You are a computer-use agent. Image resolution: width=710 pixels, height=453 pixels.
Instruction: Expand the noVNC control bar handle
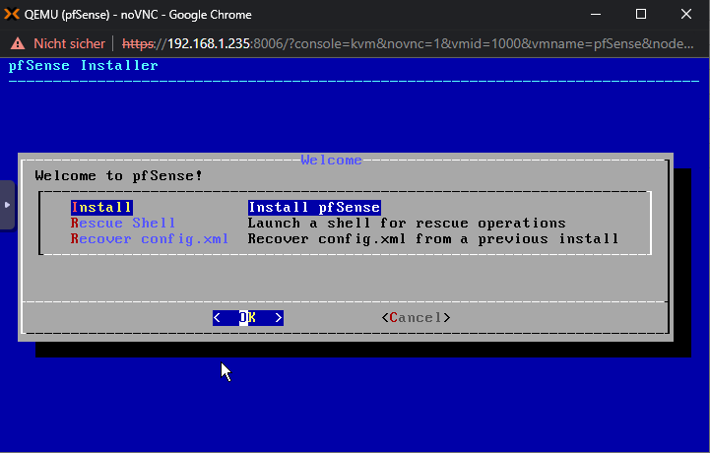tap(7, 205)
